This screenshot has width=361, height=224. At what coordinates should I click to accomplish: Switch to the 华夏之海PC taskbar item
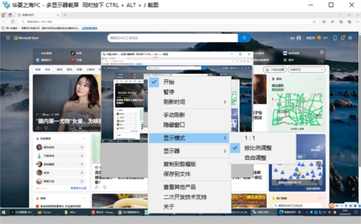click(264, 212)
